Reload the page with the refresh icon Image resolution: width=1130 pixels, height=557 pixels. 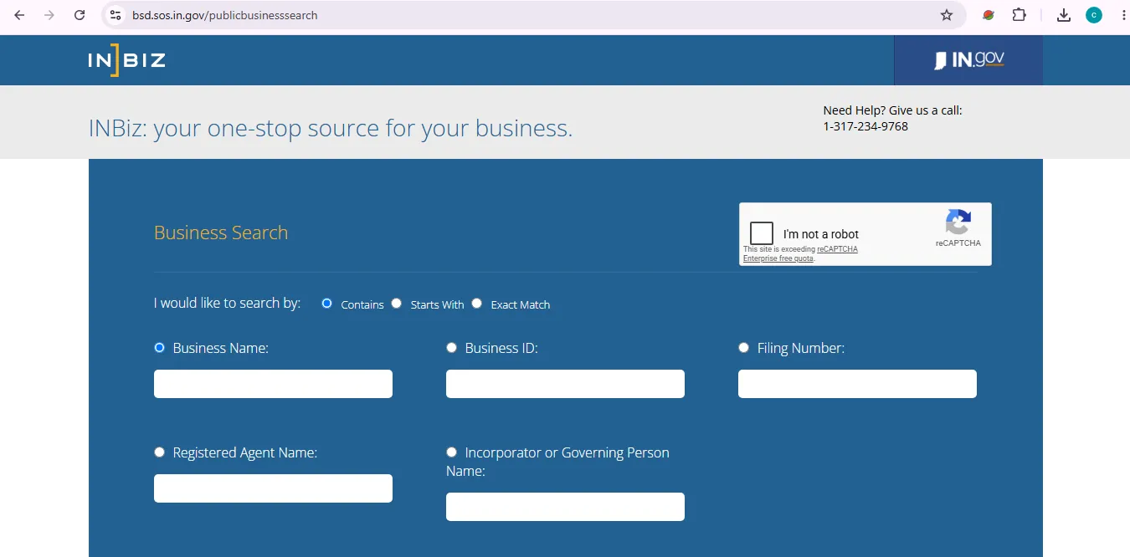point(80,15)
